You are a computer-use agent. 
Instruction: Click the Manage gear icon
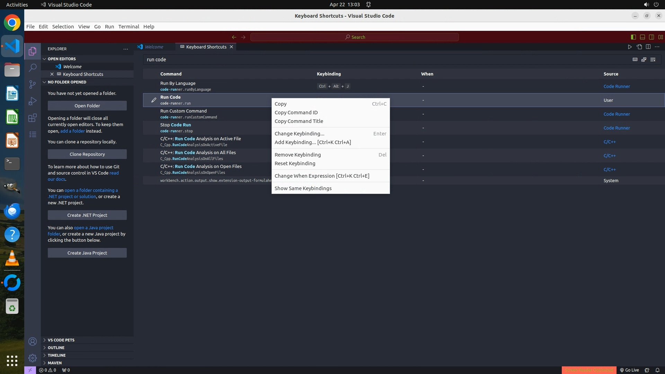point(33,358)
